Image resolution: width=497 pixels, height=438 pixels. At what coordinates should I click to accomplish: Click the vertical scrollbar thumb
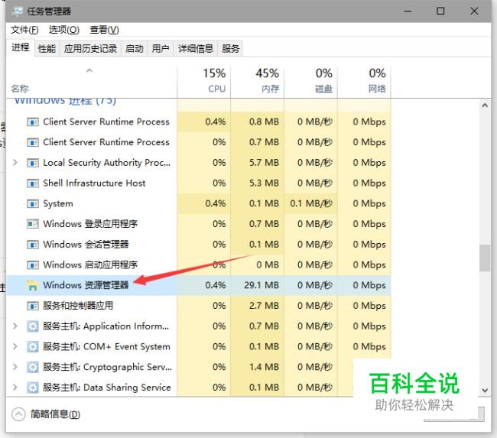[x=485, y=258]
